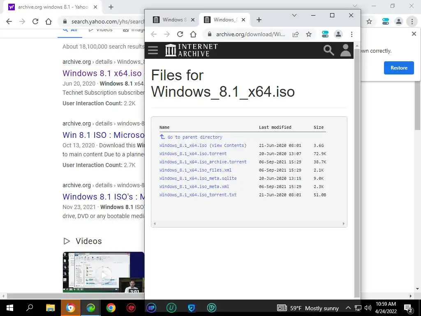Open volume control in system tray
The image size is (421, 316).
tap(368, 308)
